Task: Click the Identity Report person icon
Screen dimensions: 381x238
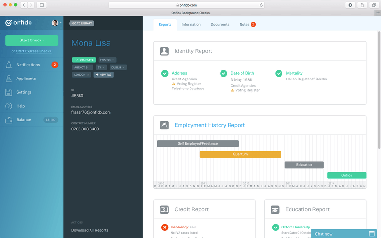Action: [x=164, y=51]
